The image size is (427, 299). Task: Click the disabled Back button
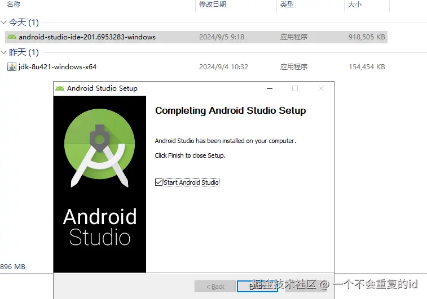tap(215, 286)
